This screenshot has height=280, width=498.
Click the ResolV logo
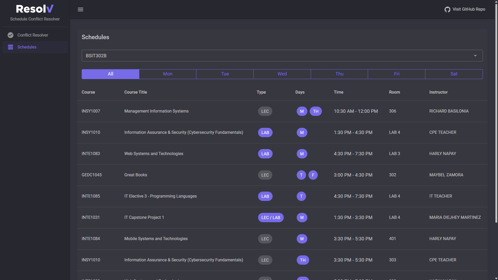(x=35, y=9)
